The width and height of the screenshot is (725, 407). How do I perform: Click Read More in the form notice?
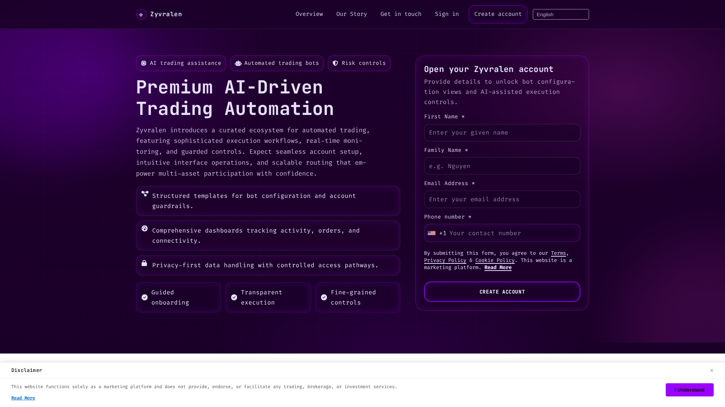click(x=498, y=268)
